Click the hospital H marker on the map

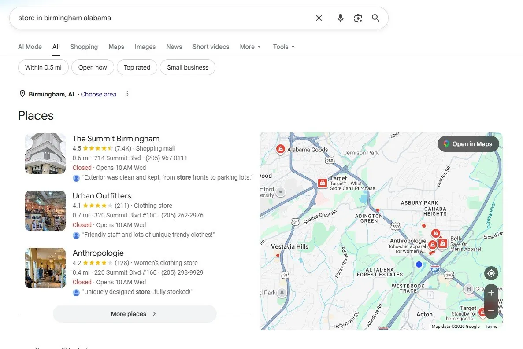pyautogui.click(x=469, y=289)
